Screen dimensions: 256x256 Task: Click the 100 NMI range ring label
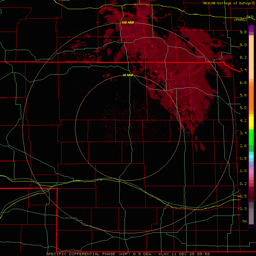click(x=128, y=22)
